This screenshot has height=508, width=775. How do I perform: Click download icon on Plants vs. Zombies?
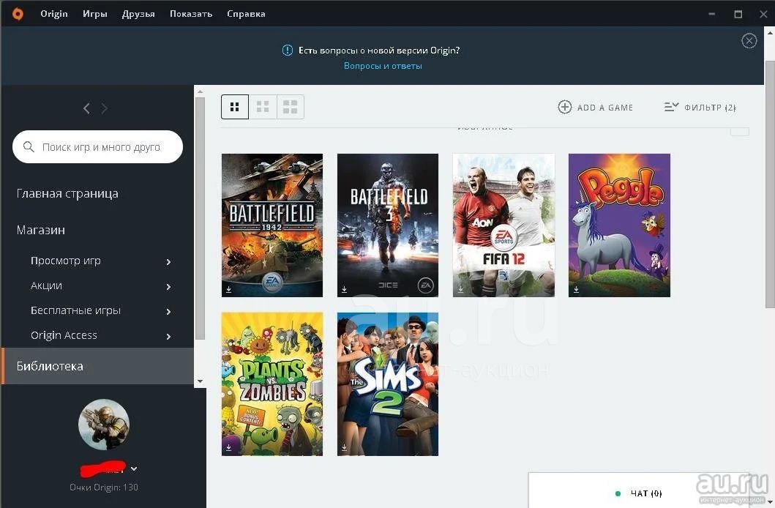pos(229,448)
